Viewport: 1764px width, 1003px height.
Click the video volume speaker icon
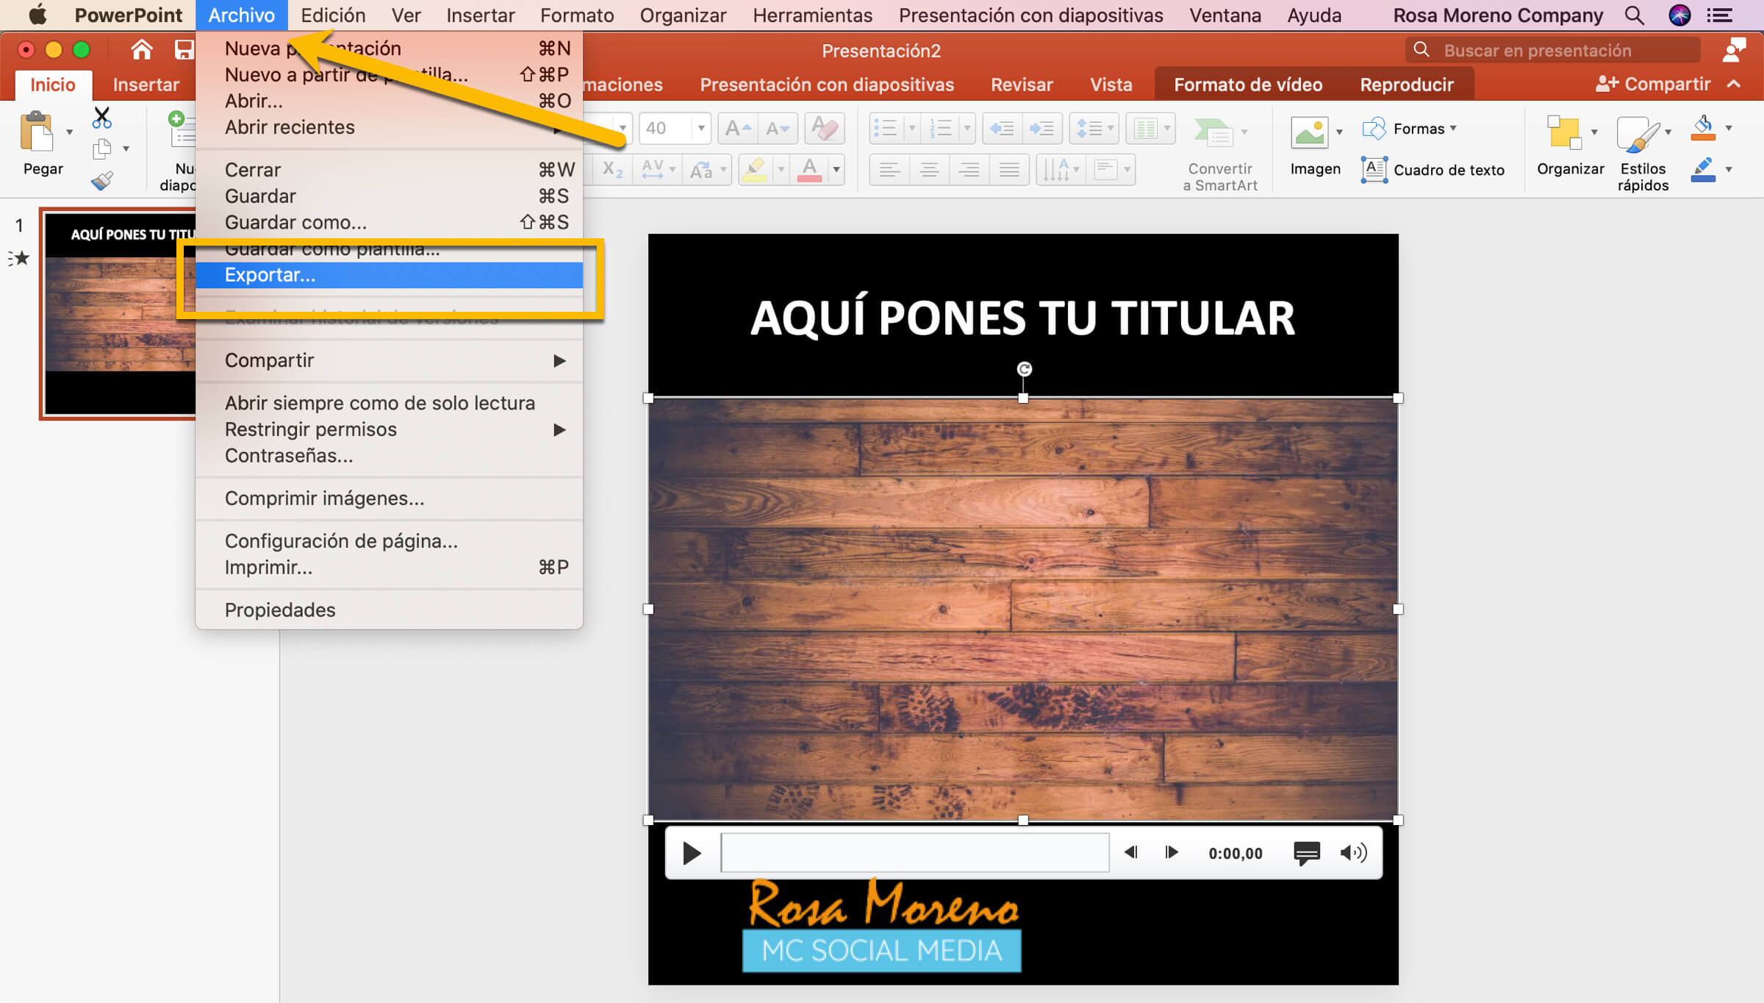1352,852
